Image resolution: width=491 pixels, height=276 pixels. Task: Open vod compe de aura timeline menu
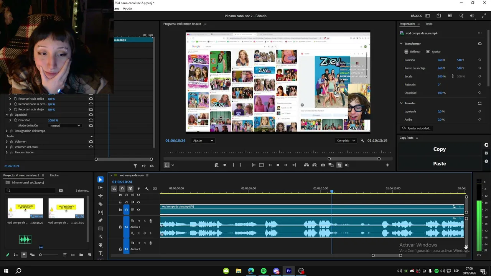[x=147, y=175]
